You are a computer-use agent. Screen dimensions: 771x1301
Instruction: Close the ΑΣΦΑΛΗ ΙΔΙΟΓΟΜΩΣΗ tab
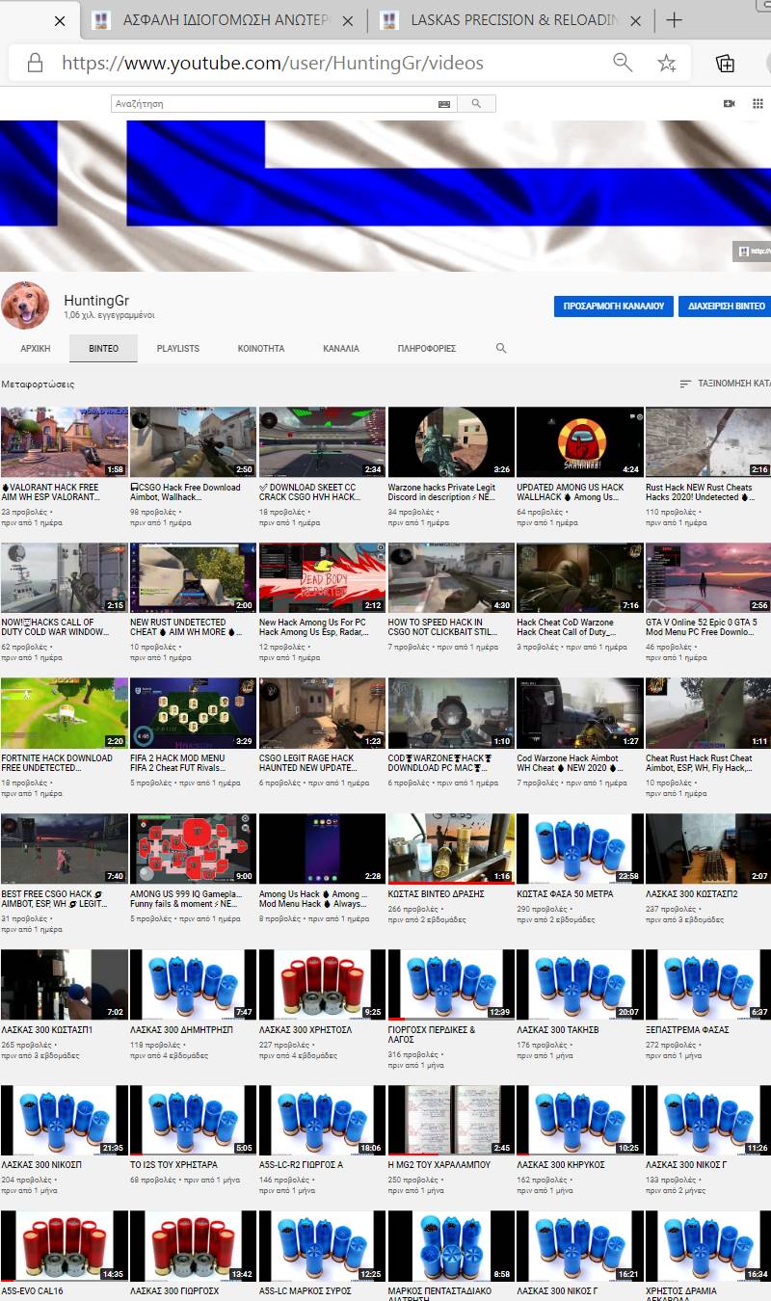click(348, 20)
